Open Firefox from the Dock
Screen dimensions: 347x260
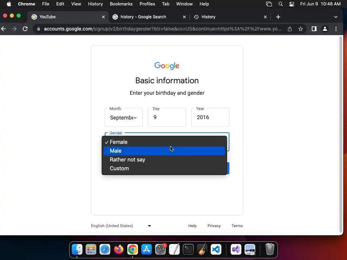click(x=119, y=250)
